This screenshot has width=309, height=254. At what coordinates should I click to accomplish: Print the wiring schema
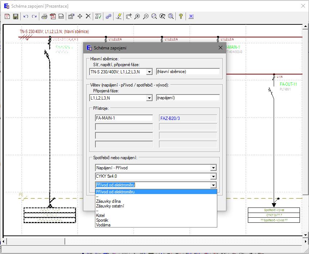44,16
